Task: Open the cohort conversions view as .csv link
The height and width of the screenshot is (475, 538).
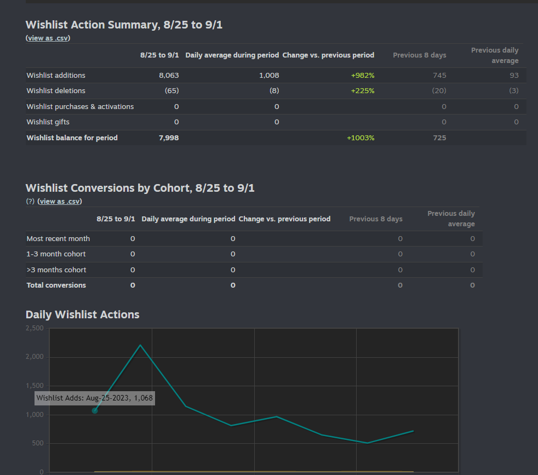Action: pyautogui.click(x=59, y=201)
